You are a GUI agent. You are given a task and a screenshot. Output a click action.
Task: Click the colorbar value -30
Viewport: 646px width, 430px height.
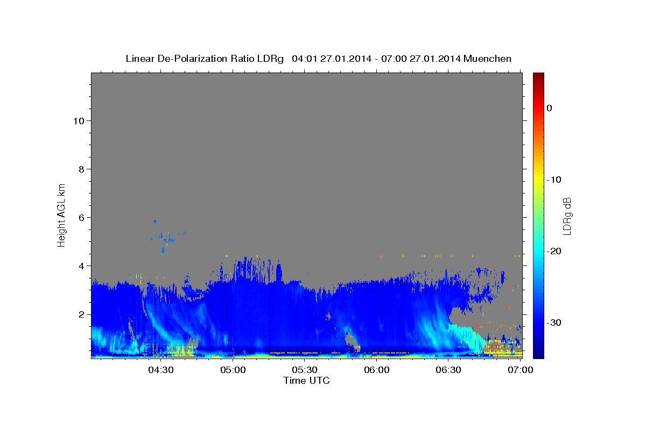tap(554, 322)
